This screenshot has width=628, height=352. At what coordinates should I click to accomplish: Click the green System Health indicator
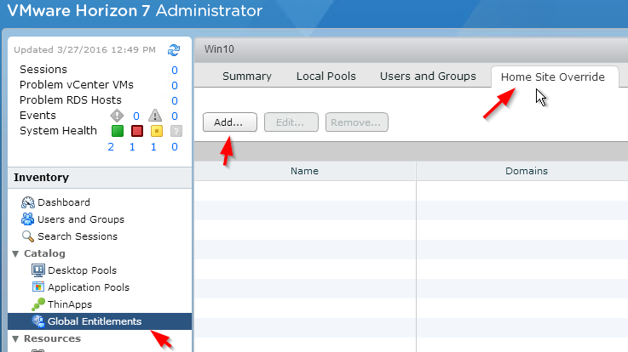click(x=118, y=131)
